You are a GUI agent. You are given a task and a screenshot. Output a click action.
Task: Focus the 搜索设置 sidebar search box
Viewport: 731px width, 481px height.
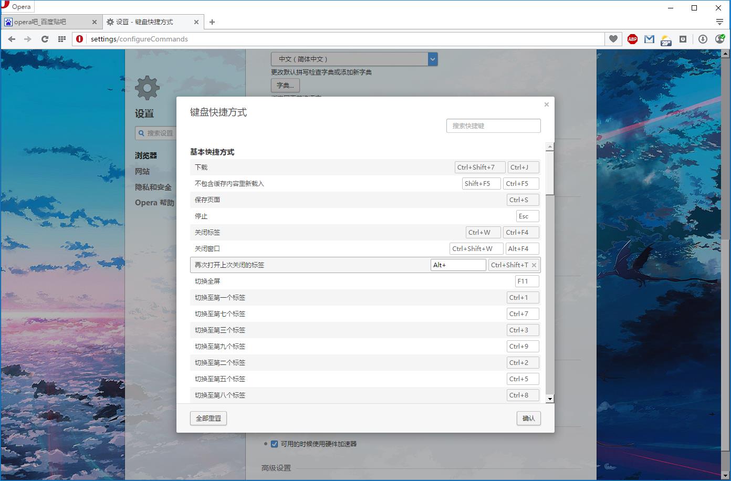[155, 133]
